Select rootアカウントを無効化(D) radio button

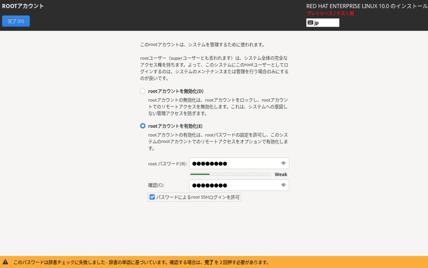[x=143, y=91]
